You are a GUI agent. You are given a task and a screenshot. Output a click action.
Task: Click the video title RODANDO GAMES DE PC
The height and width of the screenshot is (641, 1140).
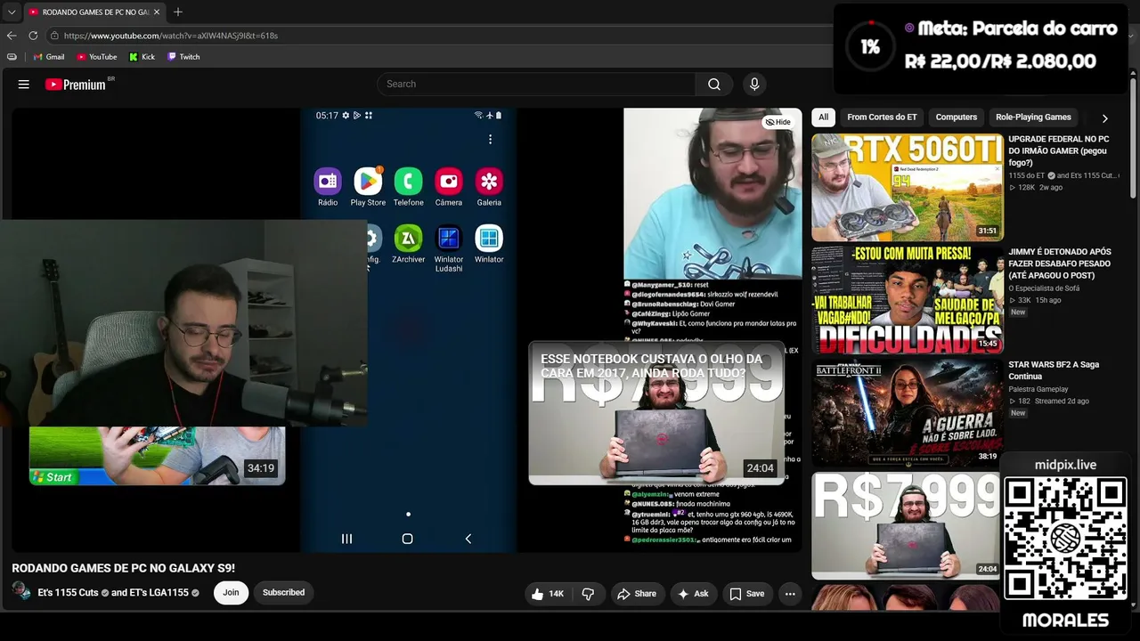123,568
